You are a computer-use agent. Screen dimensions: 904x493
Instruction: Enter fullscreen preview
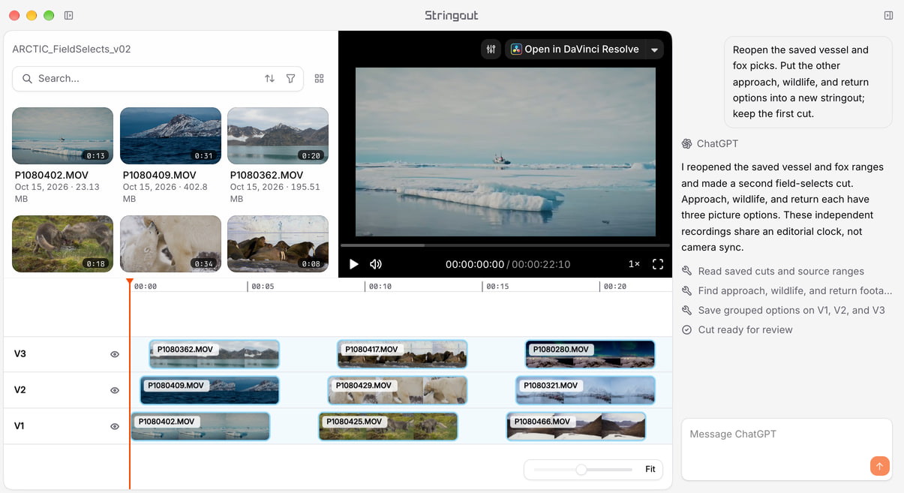click(x=658, y=264)
